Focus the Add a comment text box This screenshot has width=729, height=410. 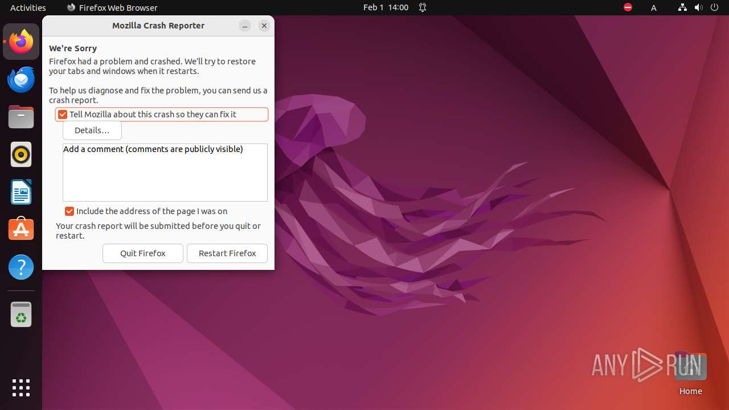pyautogui.click(x=165, y=173)
